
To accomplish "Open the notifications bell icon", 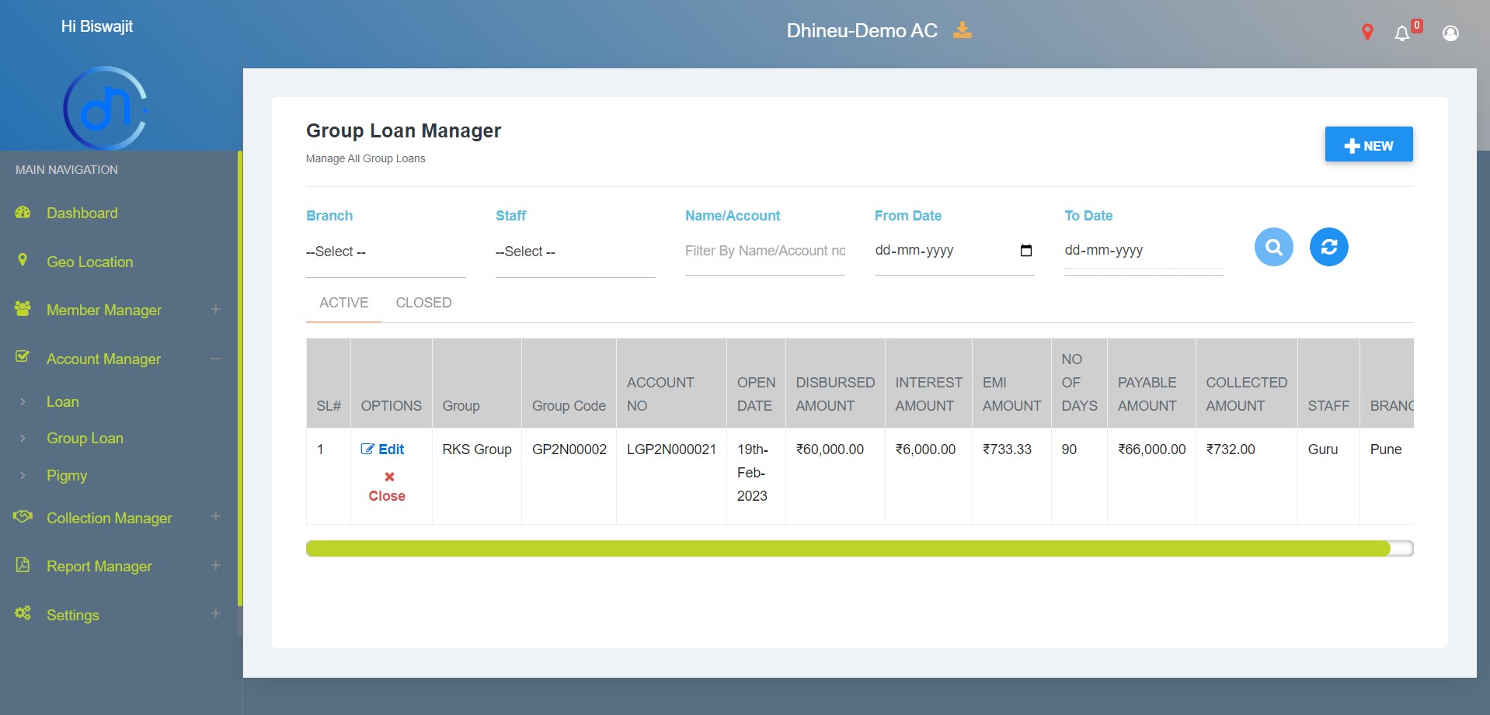I will [1401, 33].
